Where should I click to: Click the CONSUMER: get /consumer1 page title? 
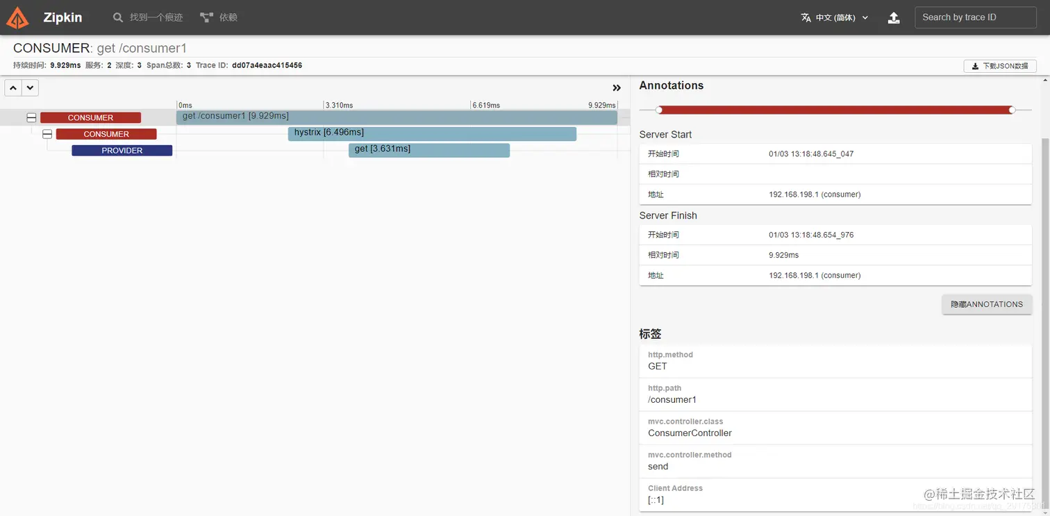pos(100,48)
